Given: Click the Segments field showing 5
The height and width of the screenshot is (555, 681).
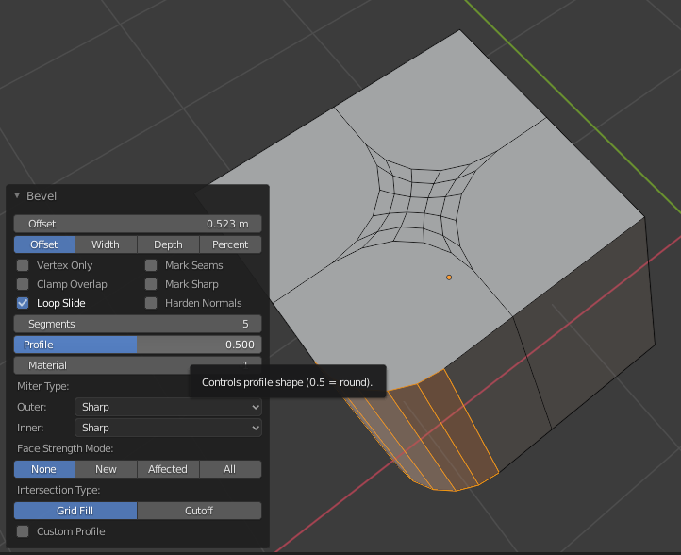Looking at the screenshot, I should (x=138, y=324).
